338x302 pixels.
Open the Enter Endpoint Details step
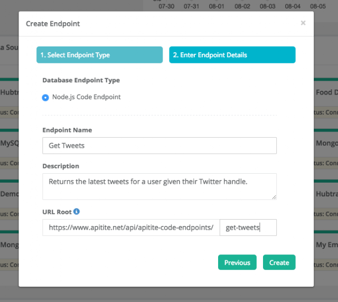coord(232,55)
